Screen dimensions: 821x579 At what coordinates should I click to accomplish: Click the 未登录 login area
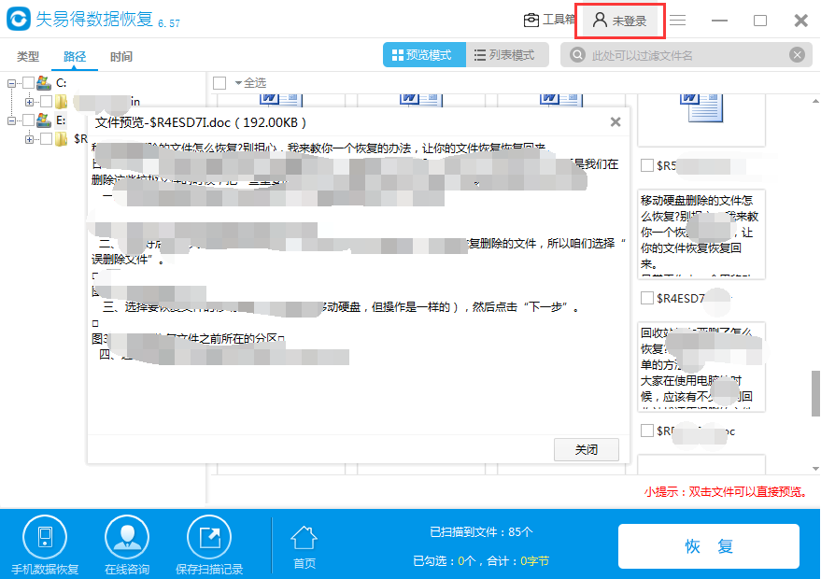coord(619,19)
